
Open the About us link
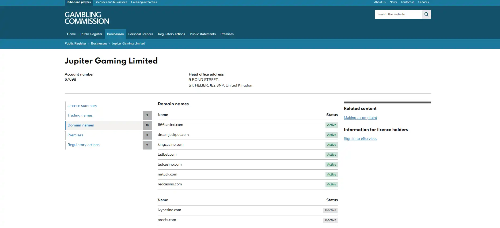coord(380,2)
